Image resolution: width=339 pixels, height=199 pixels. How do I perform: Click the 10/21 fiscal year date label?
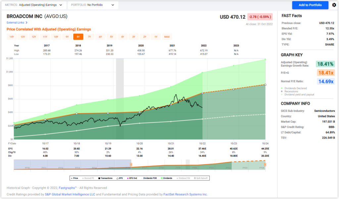coord(171,144)
